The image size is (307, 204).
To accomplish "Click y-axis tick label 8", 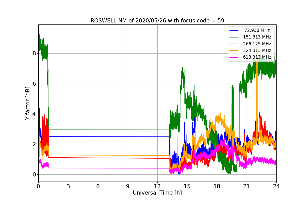I will click(34, 53).
